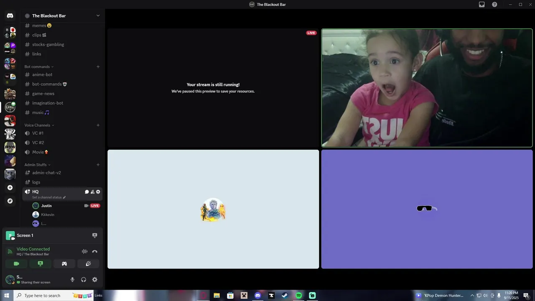Screen dimensions: 535x301
Task: Click invite people icon on HQ channel
Action: (x=92, y=192)
